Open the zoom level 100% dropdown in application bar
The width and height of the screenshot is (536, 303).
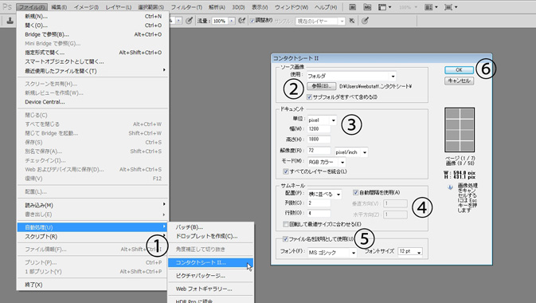tap(408, 7)
